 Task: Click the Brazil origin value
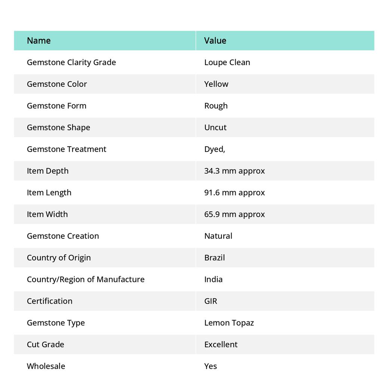(x=214, y=258)
